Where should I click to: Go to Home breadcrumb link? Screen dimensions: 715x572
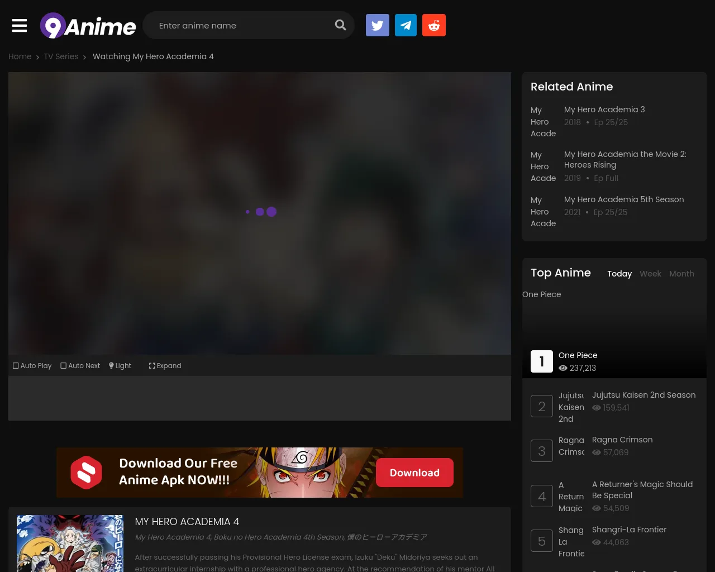click(x=20, y=56)
